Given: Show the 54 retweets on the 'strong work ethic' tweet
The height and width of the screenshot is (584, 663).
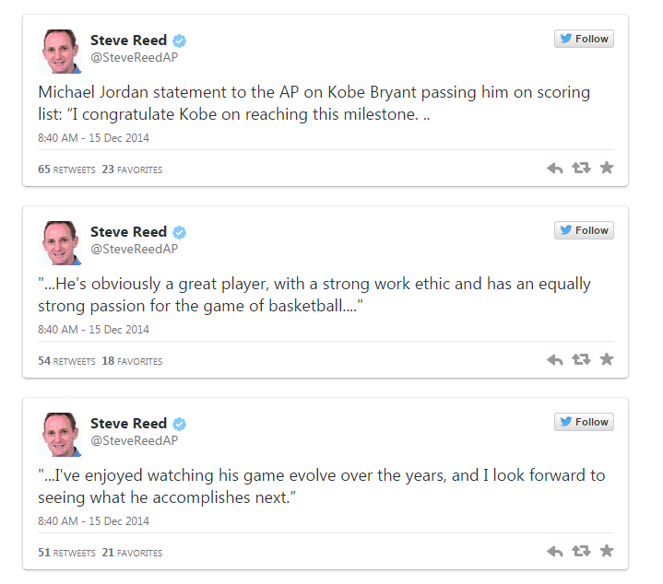Looking at the screenshot, I should [66, 361].
